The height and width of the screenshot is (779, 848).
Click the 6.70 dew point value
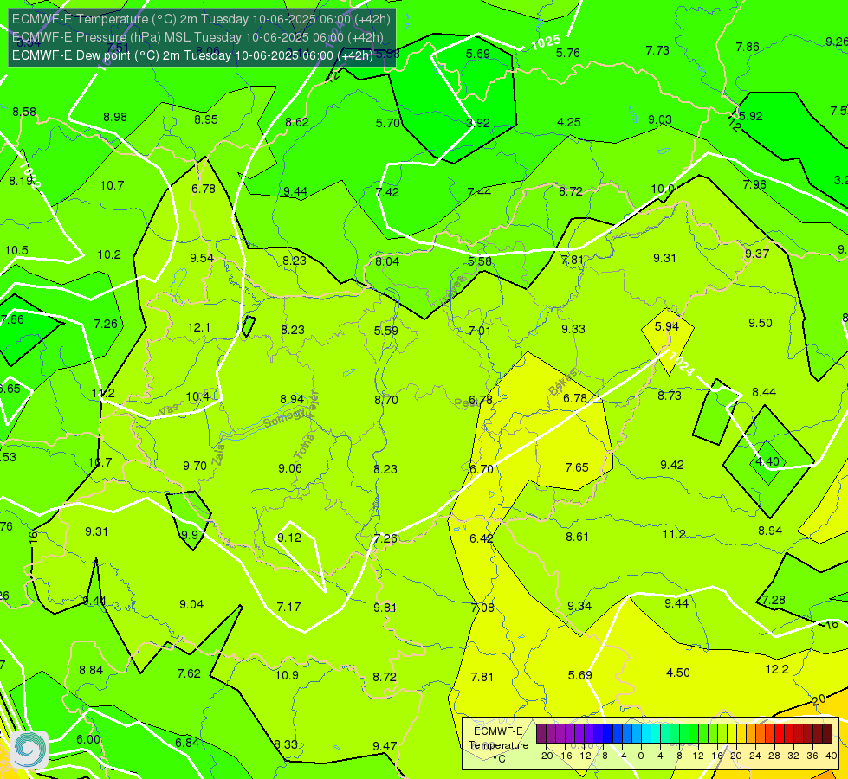482,469
